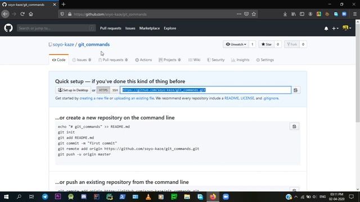360x202 pixels.
Task: Switch to the Code tab
Action: click(x=58, y=60)
